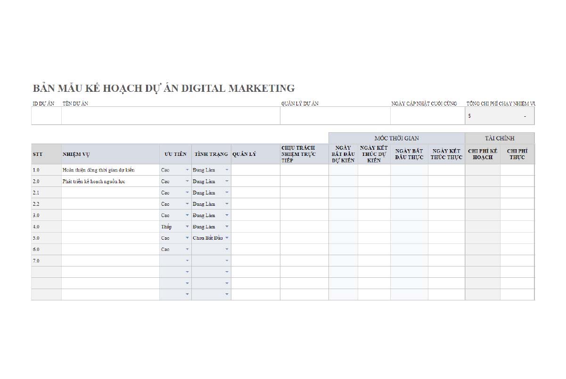Click the task cell Hoàn thiện dòng thời gian

click(110, 170)
